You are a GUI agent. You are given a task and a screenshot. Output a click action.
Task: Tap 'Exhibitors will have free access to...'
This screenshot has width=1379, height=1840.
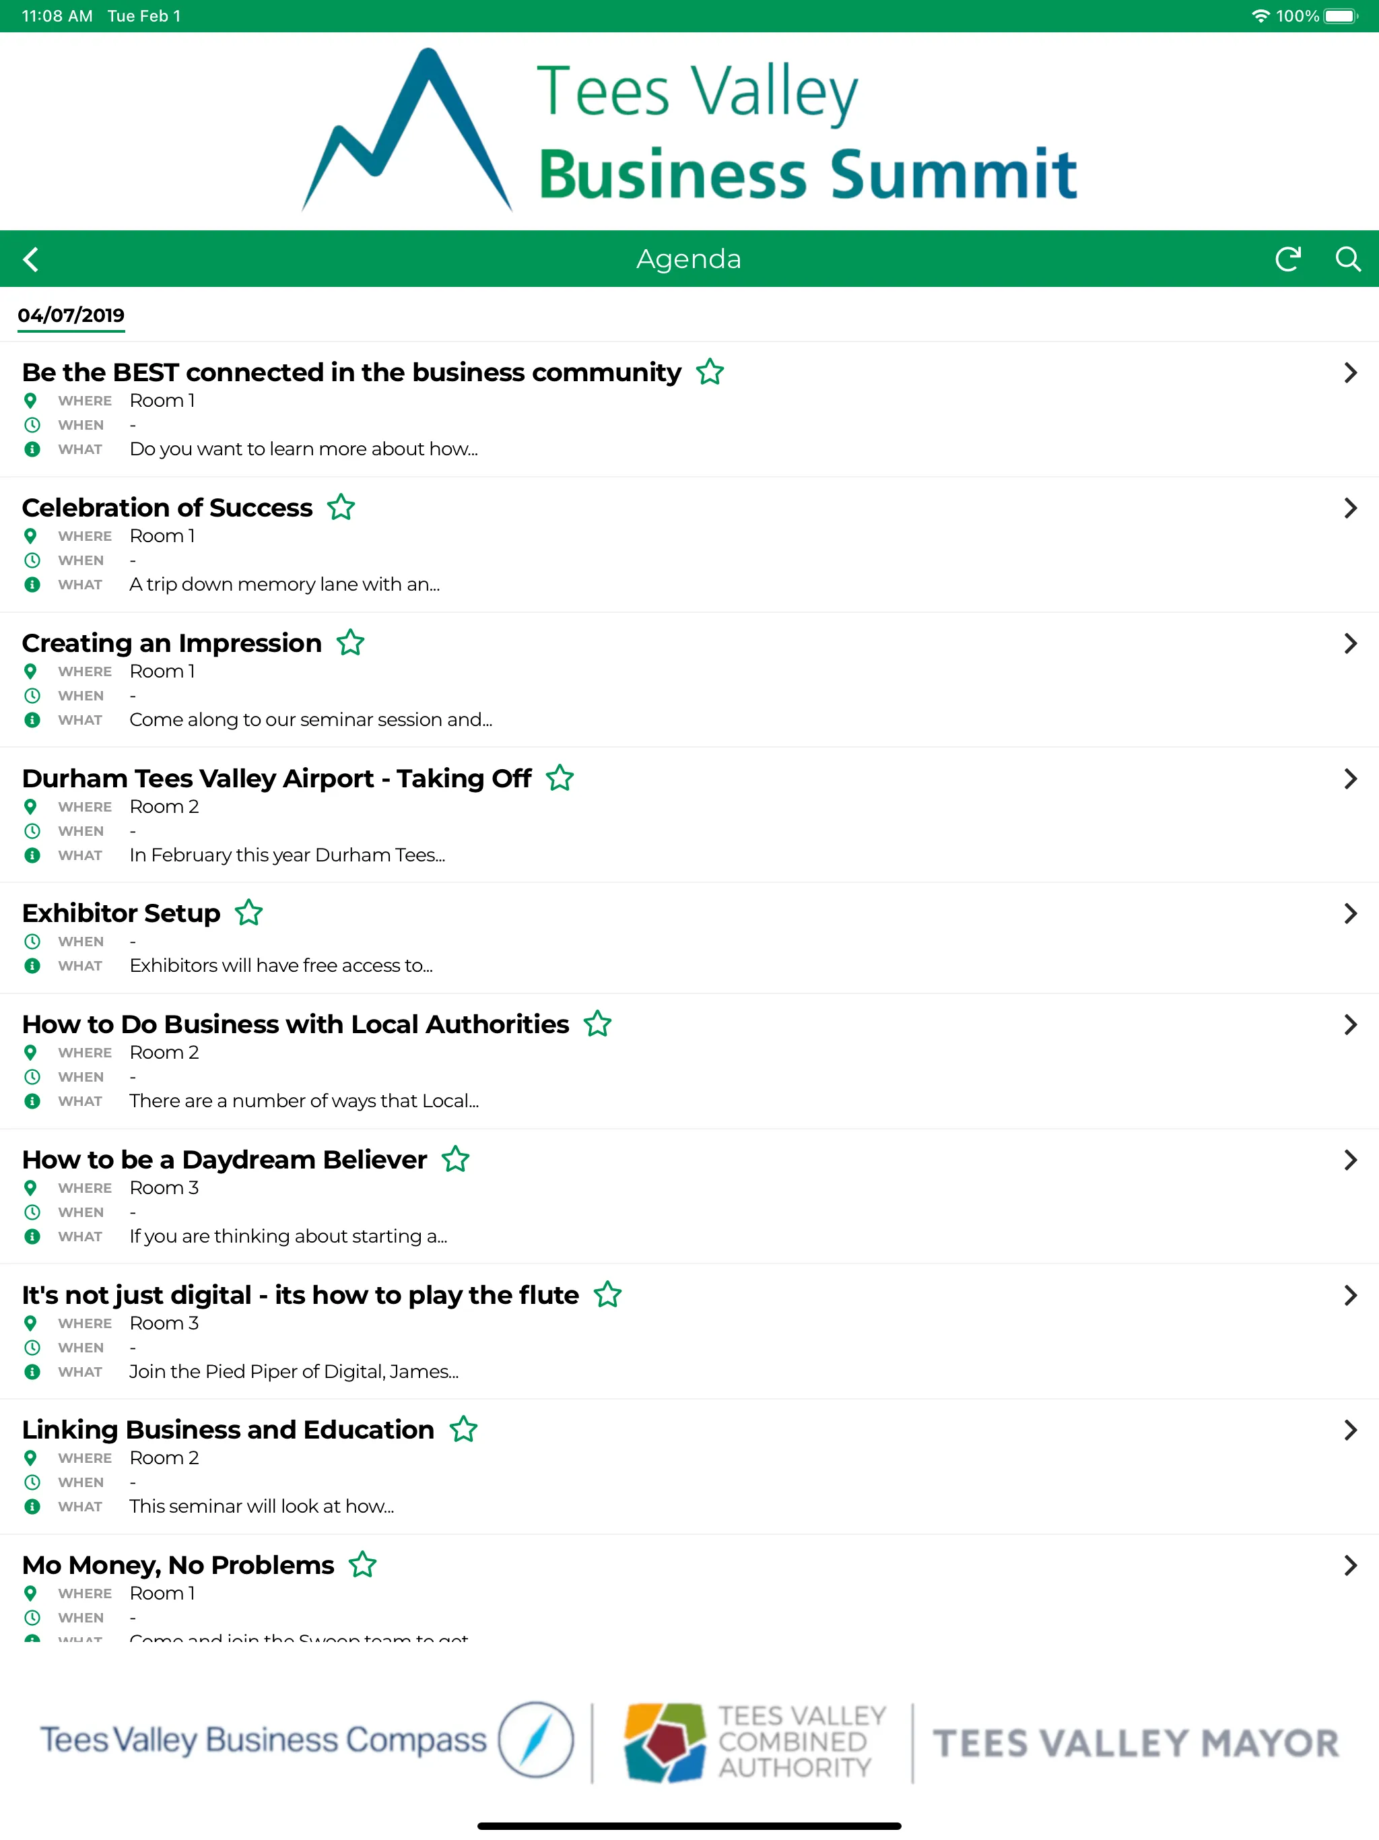coord(281,966)
